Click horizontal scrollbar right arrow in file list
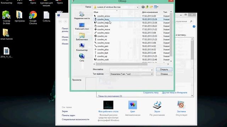The width and height of the screenshot is (227, 127). [168, 64]
